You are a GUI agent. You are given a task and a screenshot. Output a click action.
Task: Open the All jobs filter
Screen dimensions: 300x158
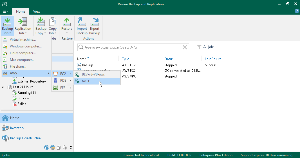[206, 47]
